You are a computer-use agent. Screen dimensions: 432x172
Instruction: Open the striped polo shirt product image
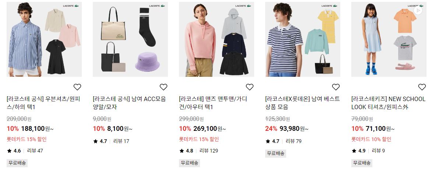tap(303, 39)
